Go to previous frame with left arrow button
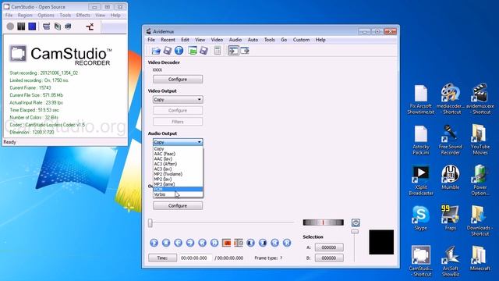Image resolution: width=499 pixels, height=281 pixels. 179,243
